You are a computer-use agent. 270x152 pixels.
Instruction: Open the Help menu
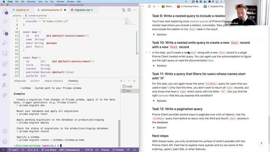point(79,2)
